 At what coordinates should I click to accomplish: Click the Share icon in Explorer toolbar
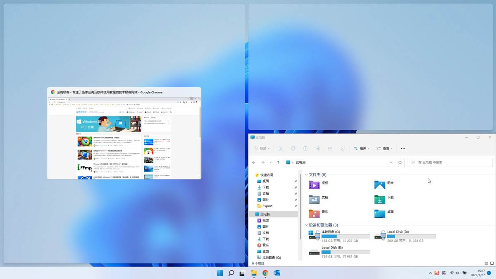click(330, 148)
